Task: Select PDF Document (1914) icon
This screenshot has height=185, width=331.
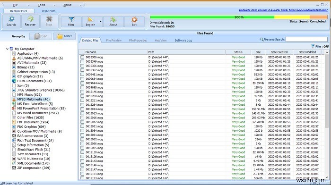Action: [14, 122]
